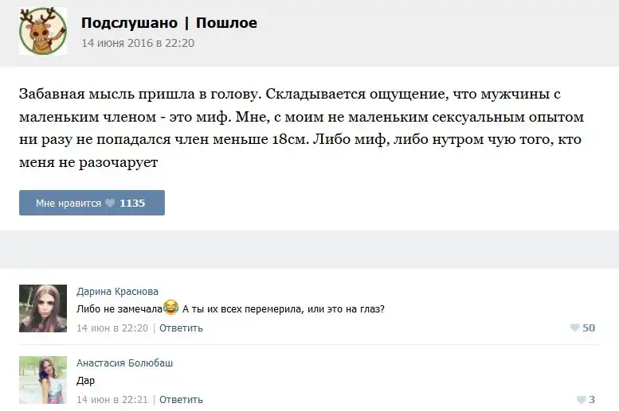Open the Анастасия Болюбаш profile name link
The height and width of the screenshot is (411, 619).
pyautogui.click(x=124, y=363)
